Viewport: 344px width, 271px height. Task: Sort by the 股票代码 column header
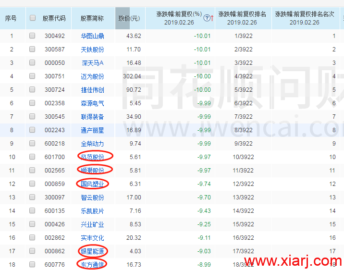tap(54, 18)
